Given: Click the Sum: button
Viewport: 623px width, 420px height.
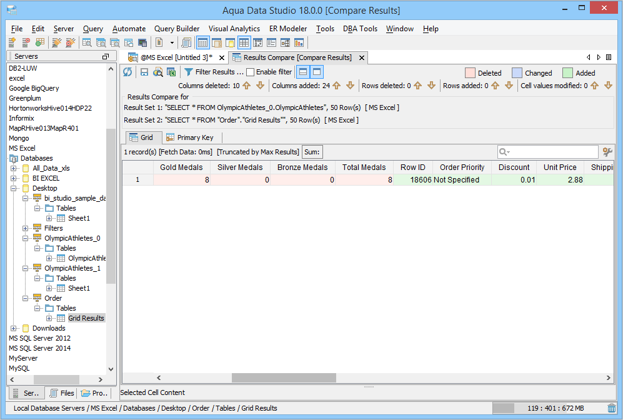Looking at the screenshot, I should pyautogui.click(x=312, y=152).
